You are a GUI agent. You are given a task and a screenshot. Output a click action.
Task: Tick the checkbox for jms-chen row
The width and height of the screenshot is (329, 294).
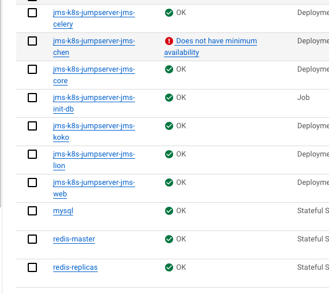[32, 41]
